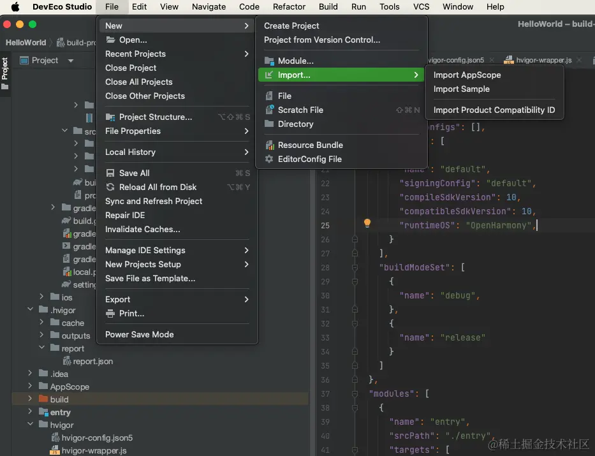
Task: Click the Apple logo menu
Action: (x=15, y=7)
